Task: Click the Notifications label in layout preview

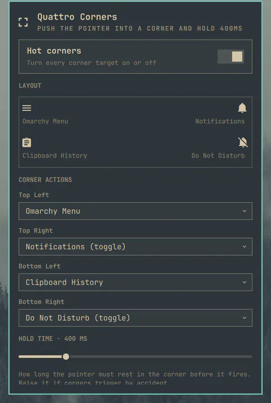Action: click(x=220, y=121)
